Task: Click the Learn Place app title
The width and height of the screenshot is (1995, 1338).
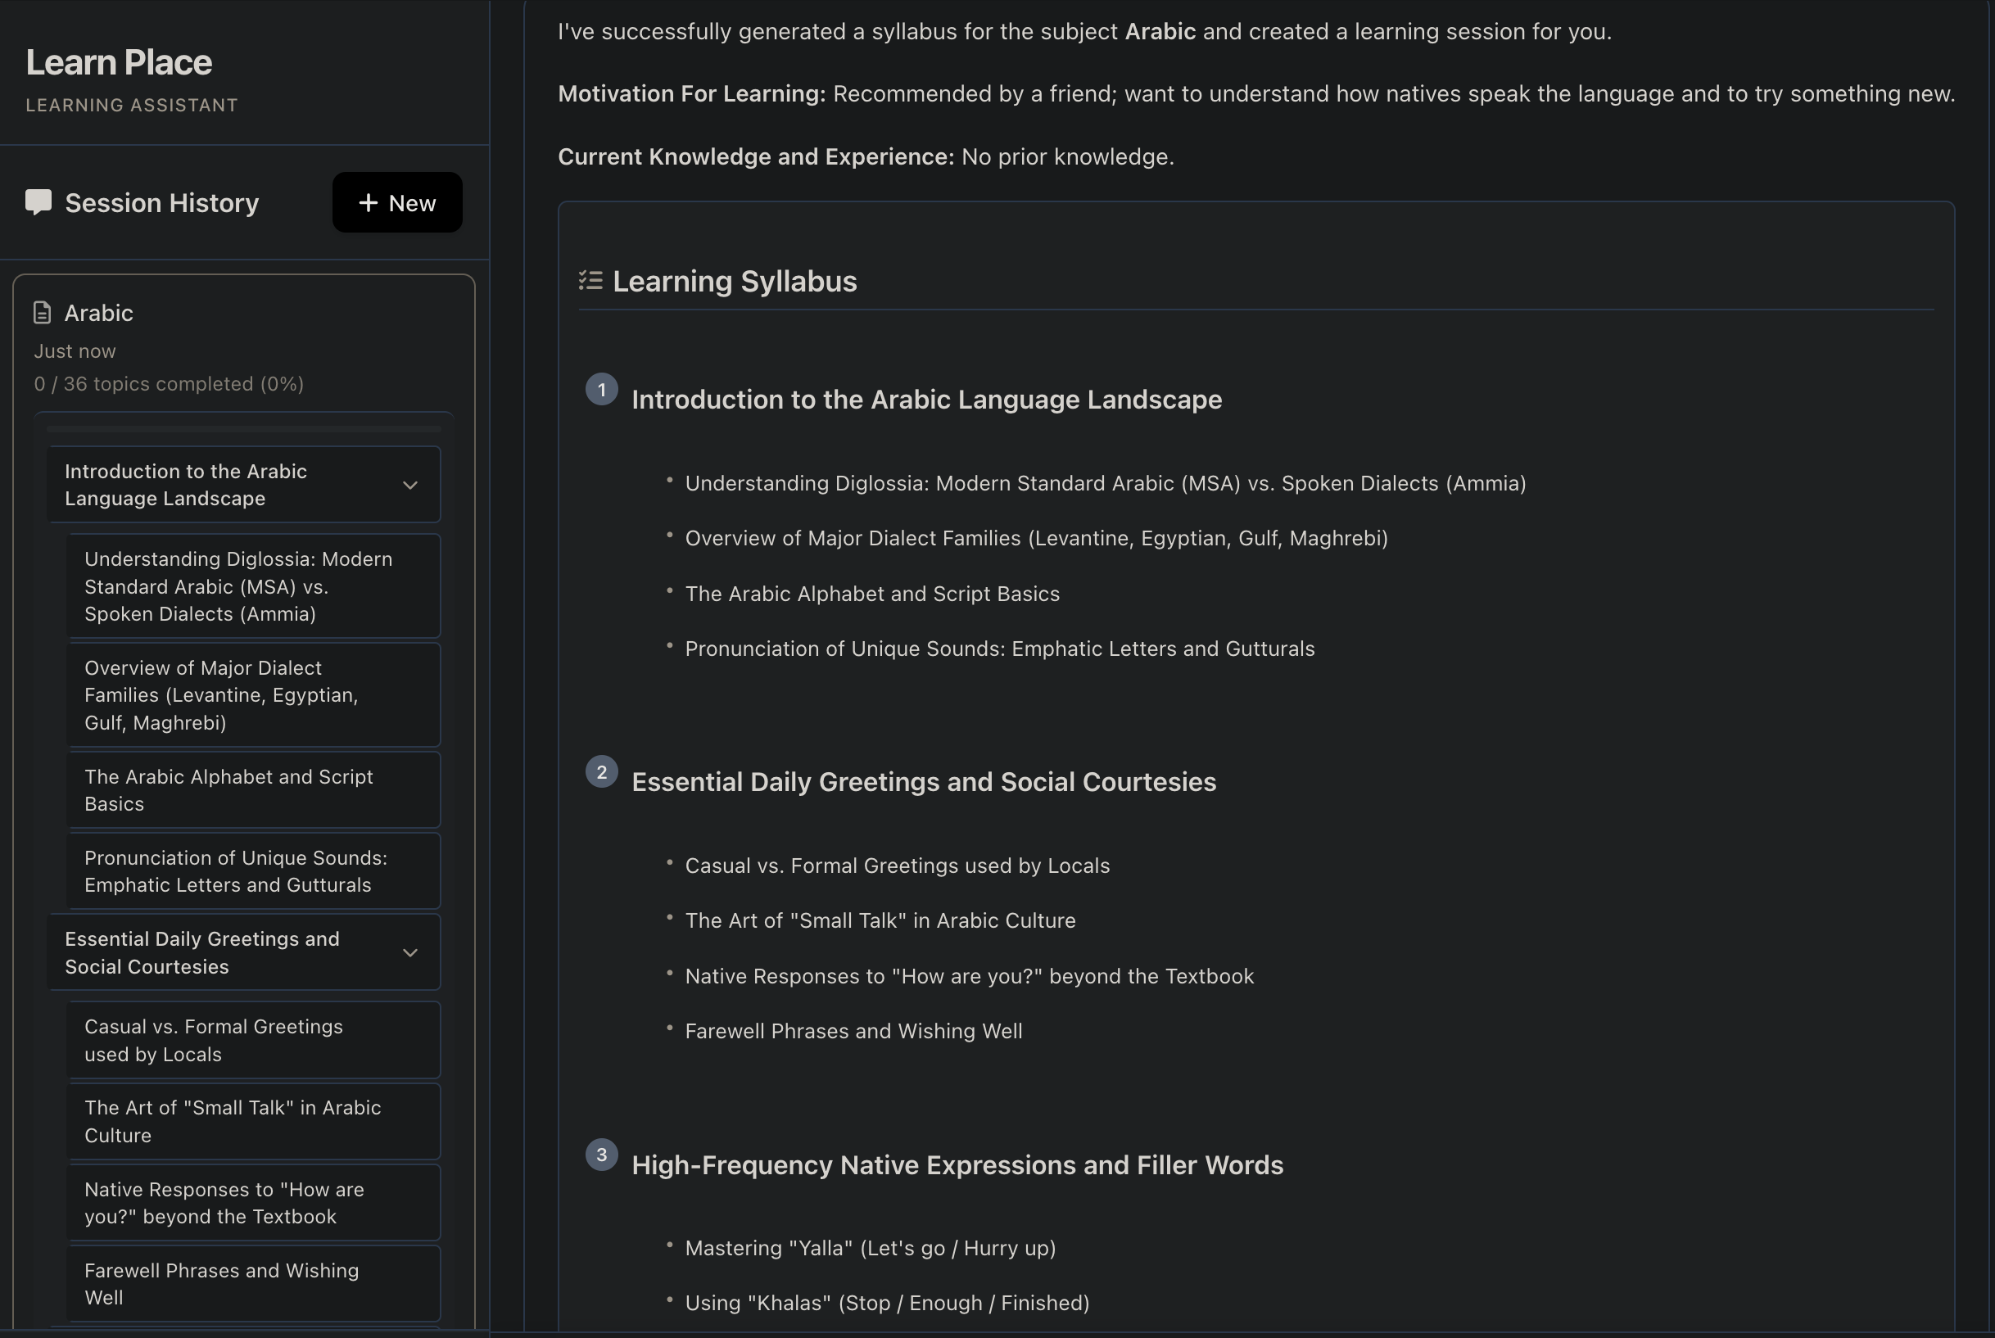Action: (119, 62)
